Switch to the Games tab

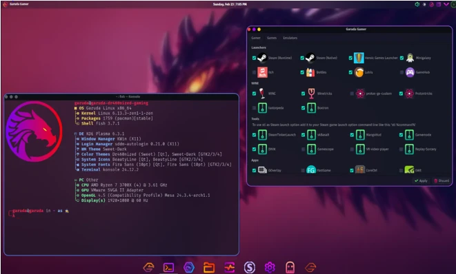coord(272,38)
